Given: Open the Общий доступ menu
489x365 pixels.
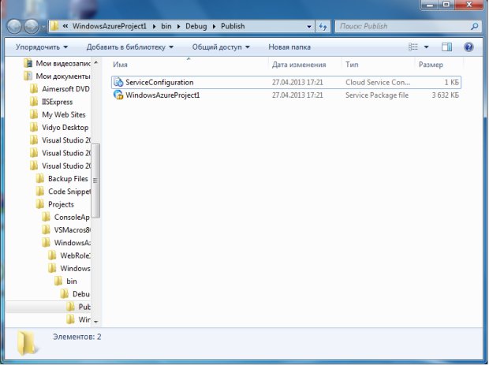Looking at the screenshot, I should 221,47.
